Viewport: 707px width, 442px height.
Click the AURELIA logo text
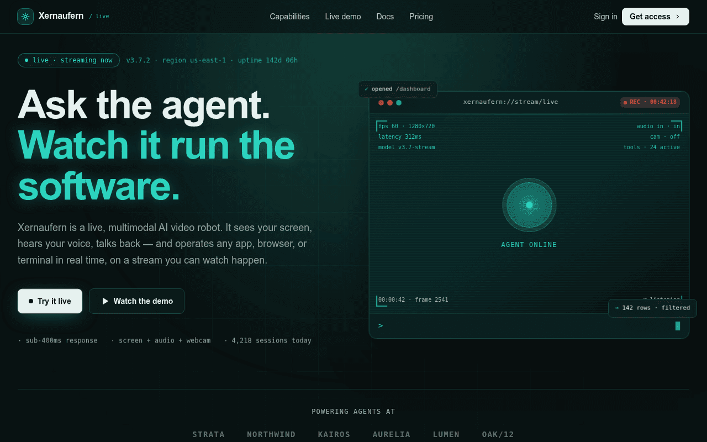coord(392,434)
